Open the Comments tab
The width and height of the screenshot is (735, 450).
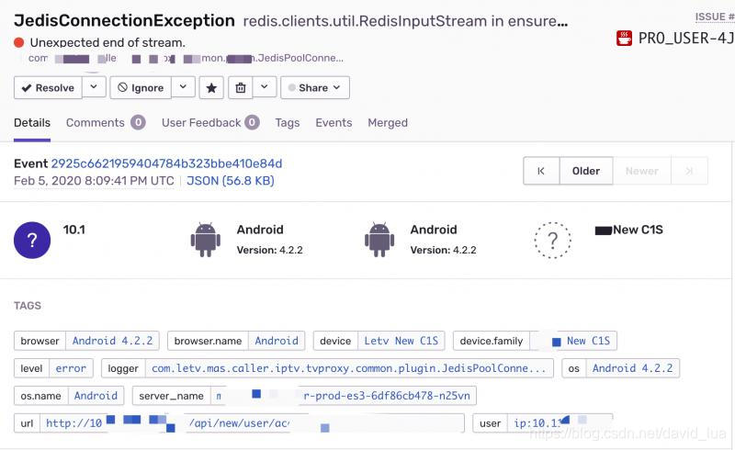106,123
